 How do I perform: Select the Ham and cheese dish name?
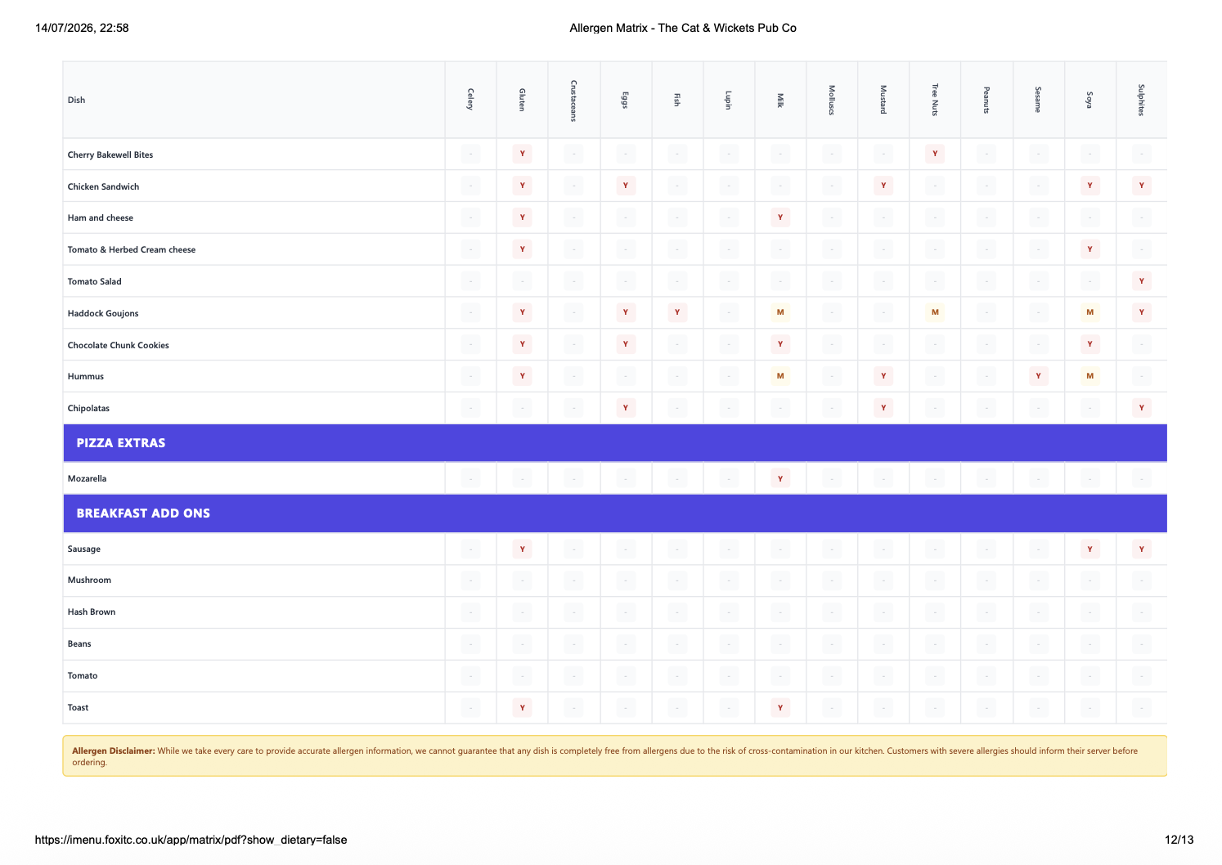100,217
